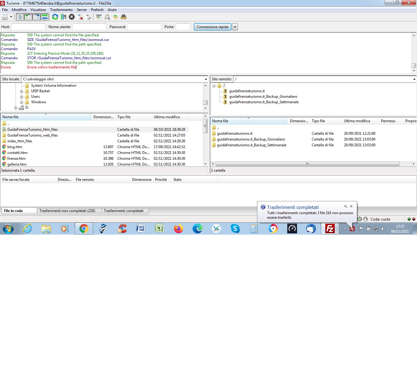The width and height of the screenshot is (417, 380).
Task: Disconnect from current server icon
Action: [x=80, y=17]
